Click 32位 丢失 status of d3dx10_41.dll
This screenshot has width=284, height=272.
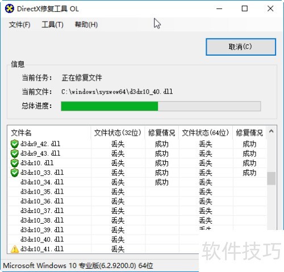coord(118,249)
